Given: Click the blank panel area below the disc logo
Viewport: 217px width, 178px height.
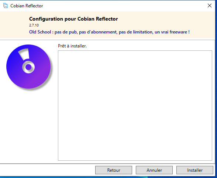Looking at the screenshot, I should point(28,124).
